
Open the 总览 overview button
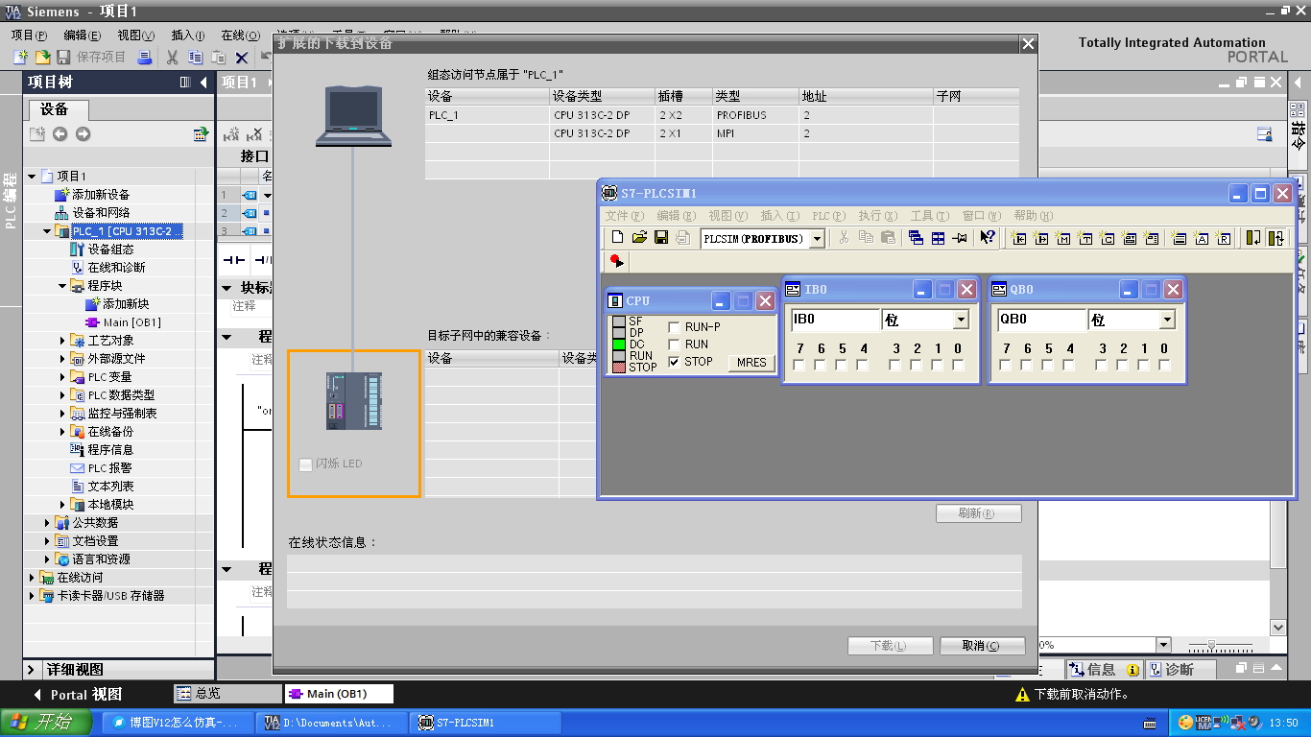227,694
